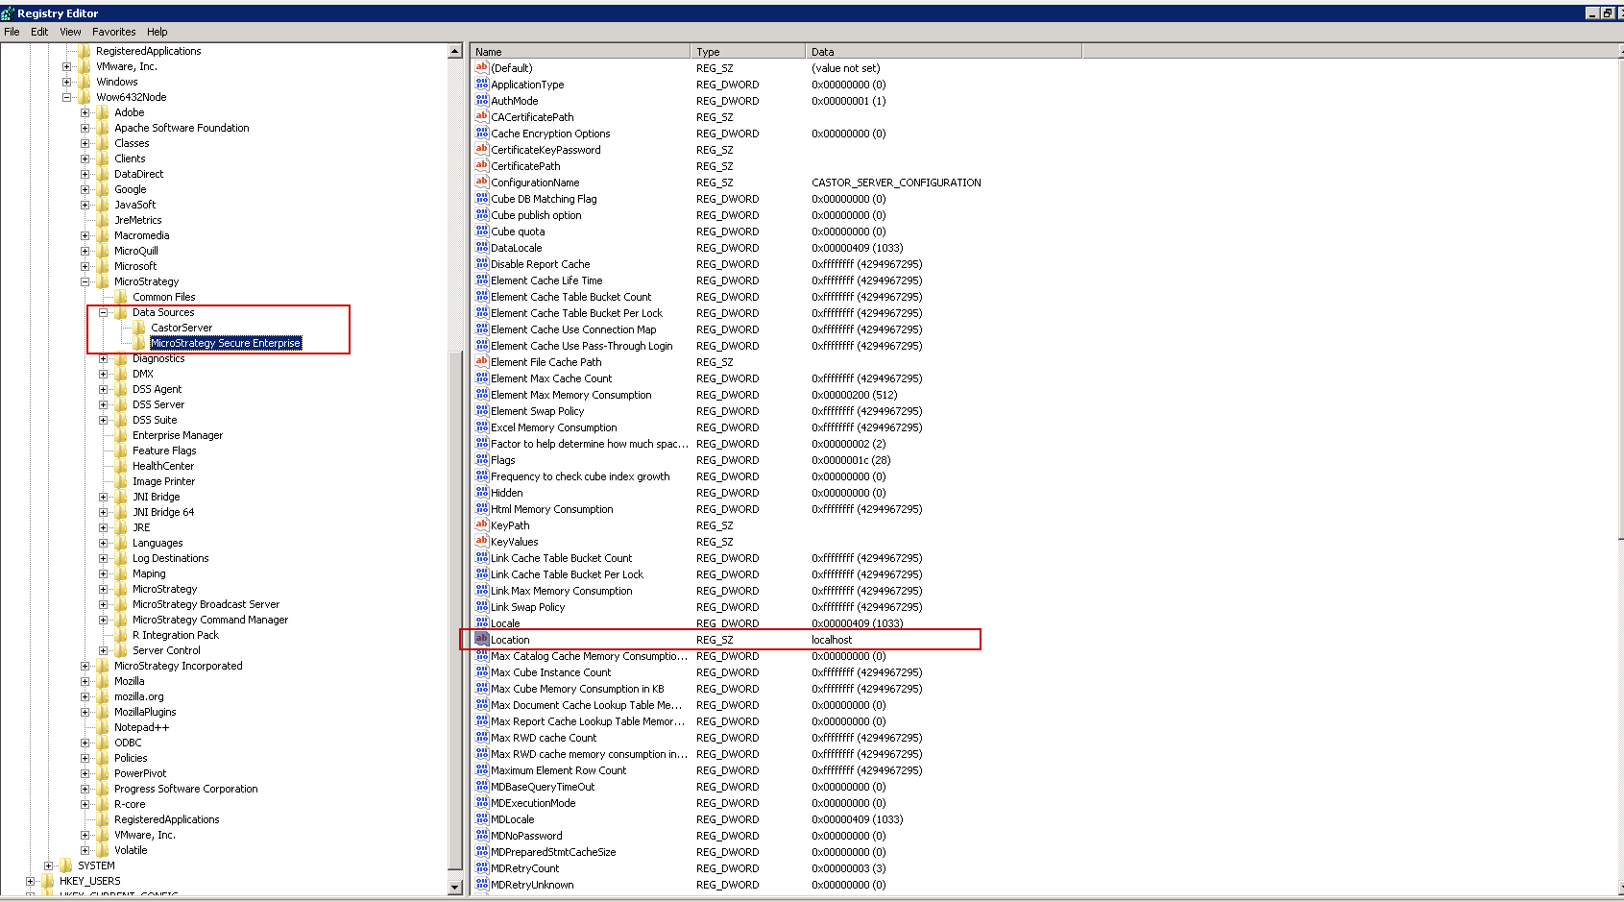
Task: Click the KeyPath string value icon
Action: click(x=482, y=524)
